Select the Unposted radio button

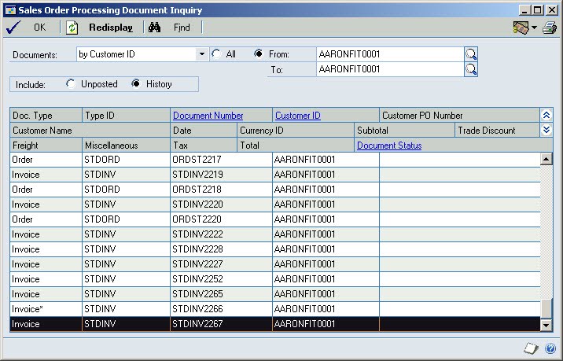coord(71,83)
